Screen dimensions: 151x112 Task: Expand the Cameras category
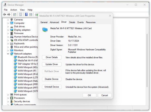[x=8, y=20]
